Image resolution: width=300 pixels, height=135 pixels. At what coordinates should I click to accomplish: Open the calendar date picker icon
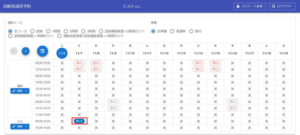click(42, 51)
